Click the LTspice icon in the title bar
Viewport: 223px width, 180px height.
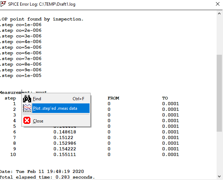[x=5, y=4]
